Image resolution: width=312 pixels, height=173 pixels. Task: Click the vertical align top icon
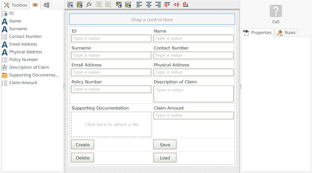(x=167, y=5)
